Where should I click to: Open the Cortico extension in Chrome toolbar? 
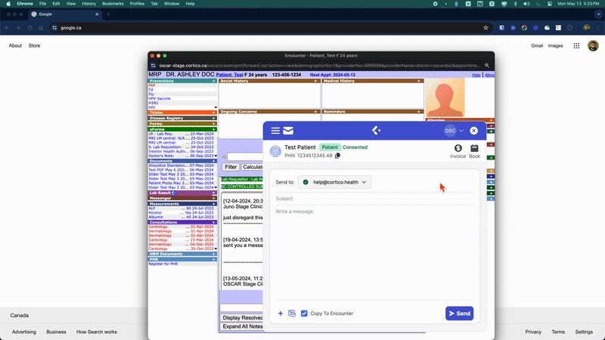point(558,28)
